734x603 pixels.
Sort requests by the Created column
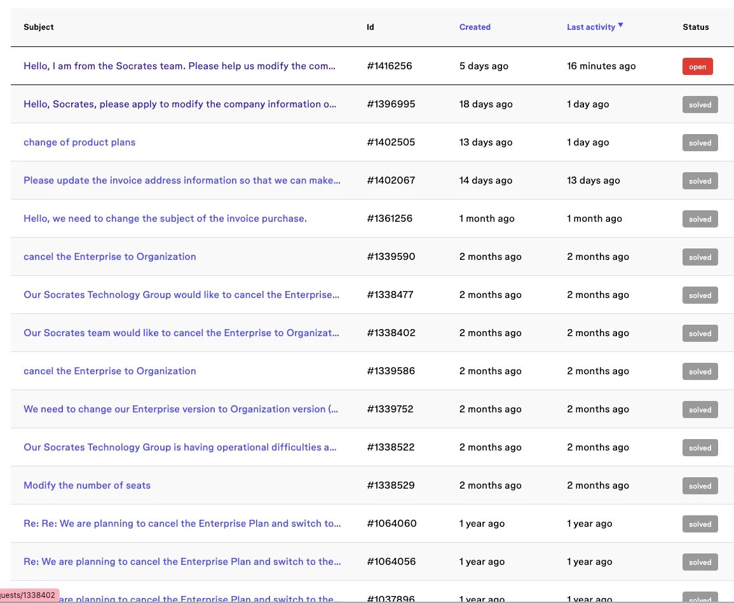[x=475, y=27]
